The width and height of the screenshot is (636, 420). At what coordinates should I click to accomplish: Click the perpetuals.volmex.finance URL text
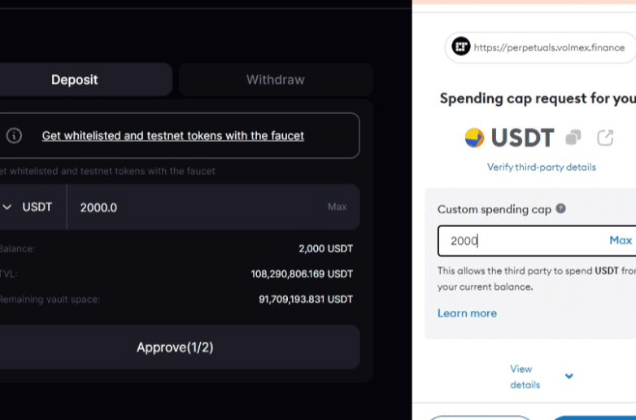549,47
